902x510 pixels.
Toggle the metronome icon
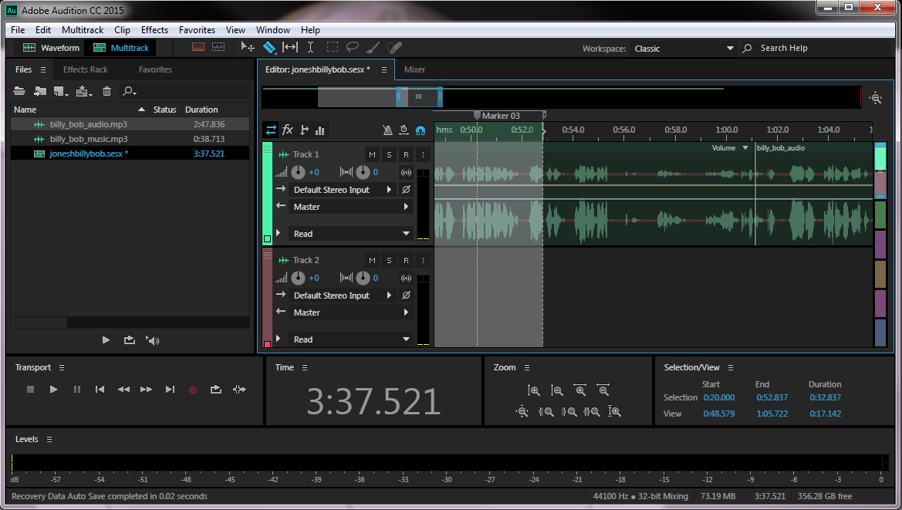point(387,130)
